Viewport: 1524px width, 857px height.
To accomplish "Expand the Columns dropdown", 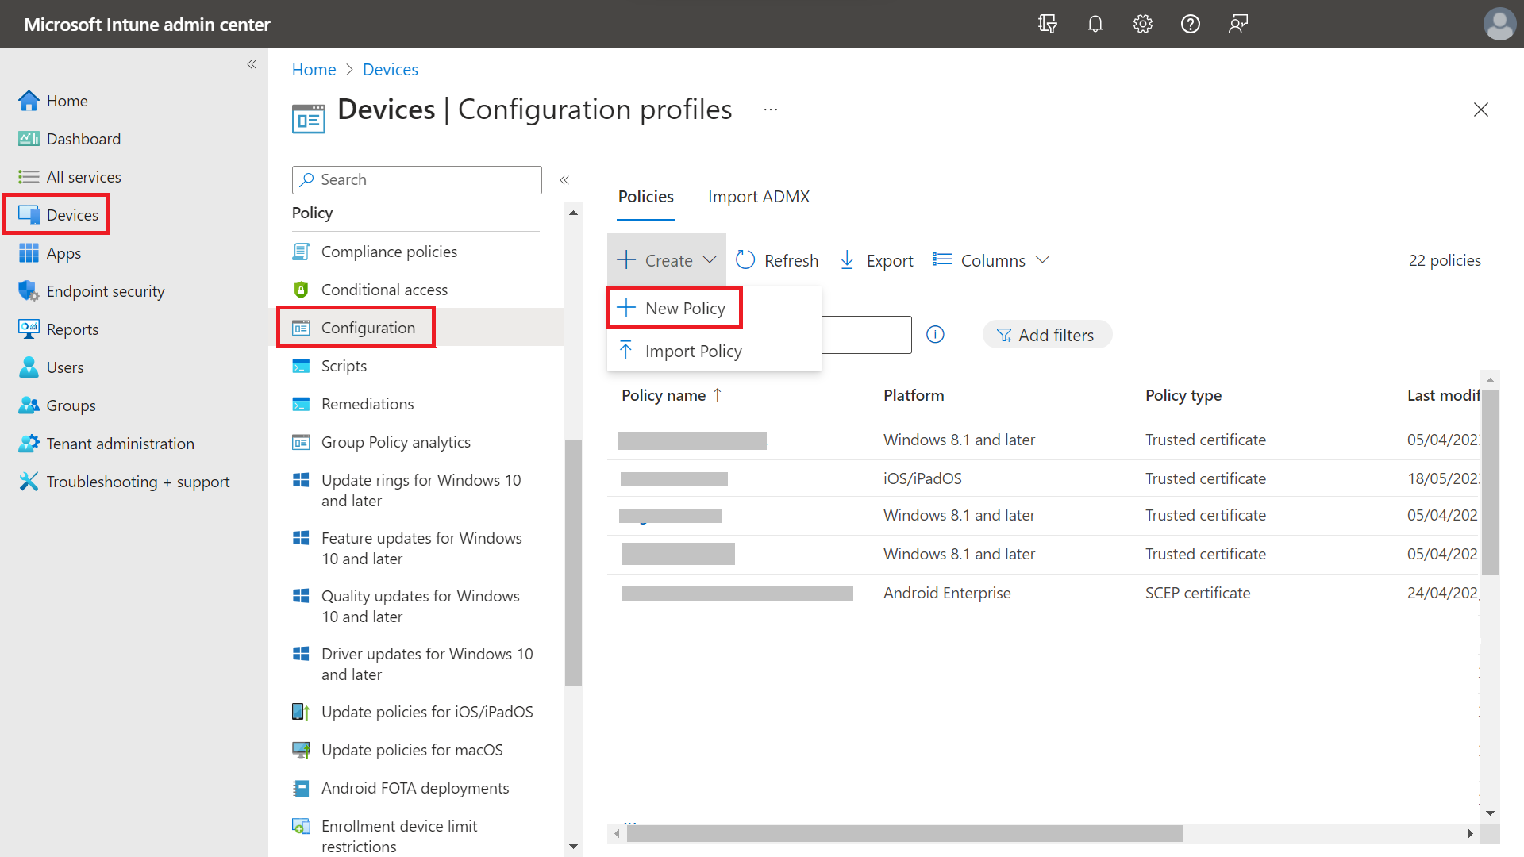I will tap(992, 260).
